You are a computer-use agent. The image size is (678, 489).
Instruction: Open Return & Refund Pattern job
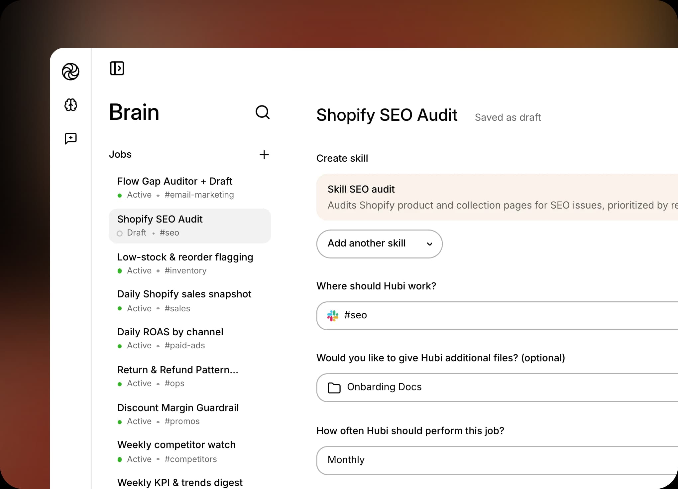(x=190, y=376)
